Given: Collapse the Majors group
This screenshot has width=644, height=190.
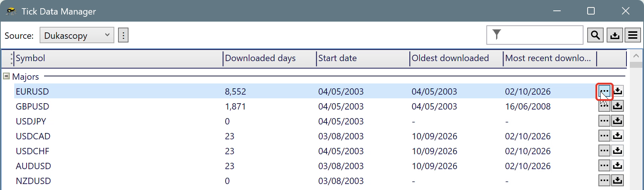Looking at the screenshot, I should (x=6, y=76).
